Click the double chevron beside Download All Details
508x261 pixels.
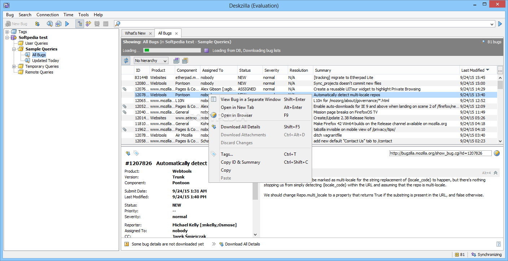pos(214,244)
